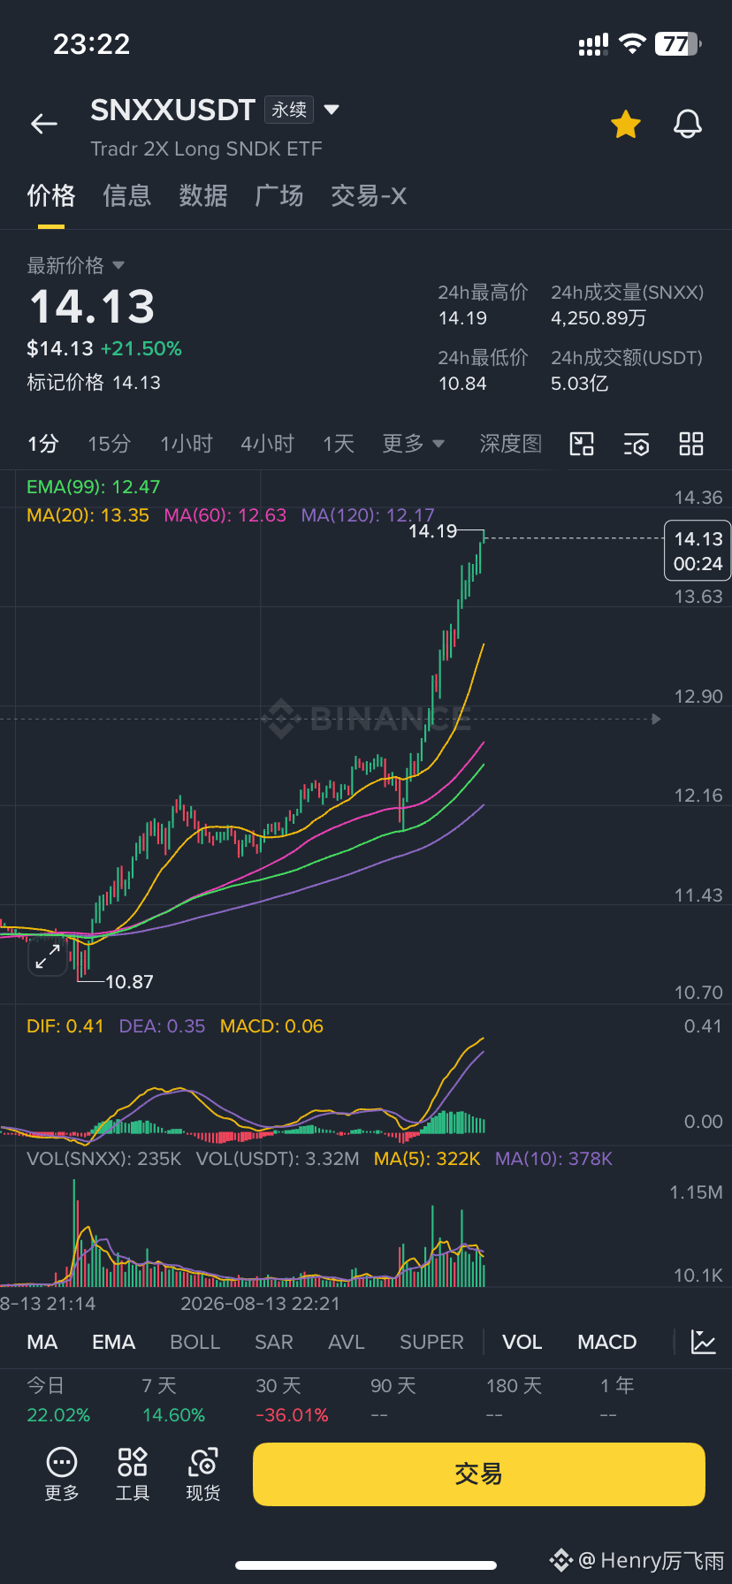Open the multi-chart grid layout icon
732x1584 pixels.
(691, 444)
